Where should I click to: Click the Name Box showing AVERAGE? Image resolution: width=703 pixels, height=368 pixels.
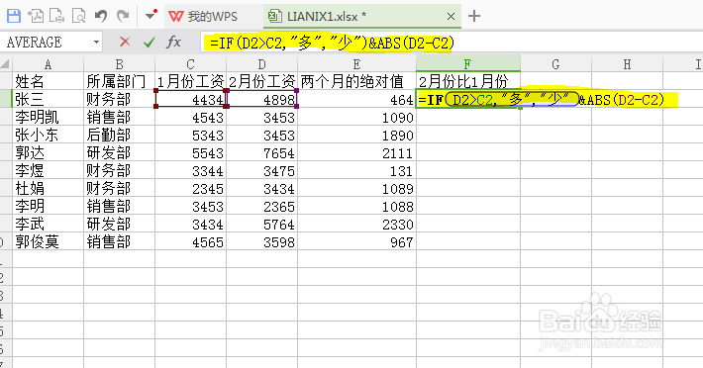[47, 43]
